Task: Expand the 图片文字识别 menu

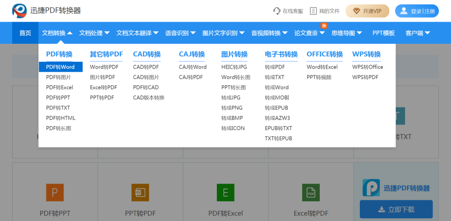Action: [x=224, y=33]
